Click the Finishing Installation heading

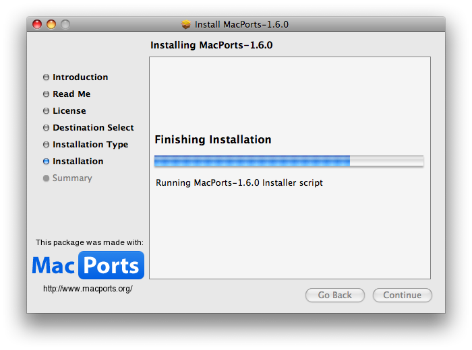tap(213, 140)
